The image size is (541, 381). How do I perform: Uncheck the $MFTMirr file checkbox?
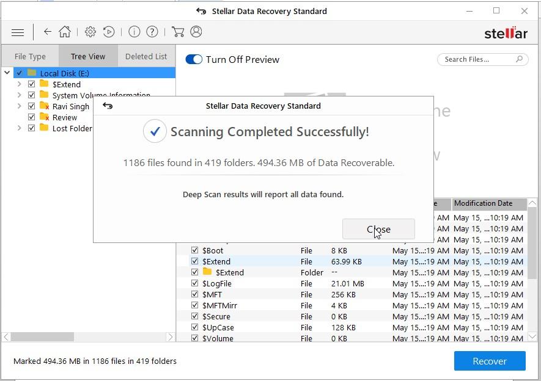coord(194,305)
